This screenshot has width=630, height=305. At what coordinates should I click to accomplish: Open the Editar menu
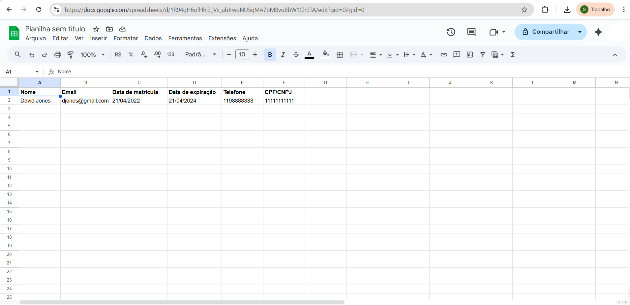click(x=60, y=38)
